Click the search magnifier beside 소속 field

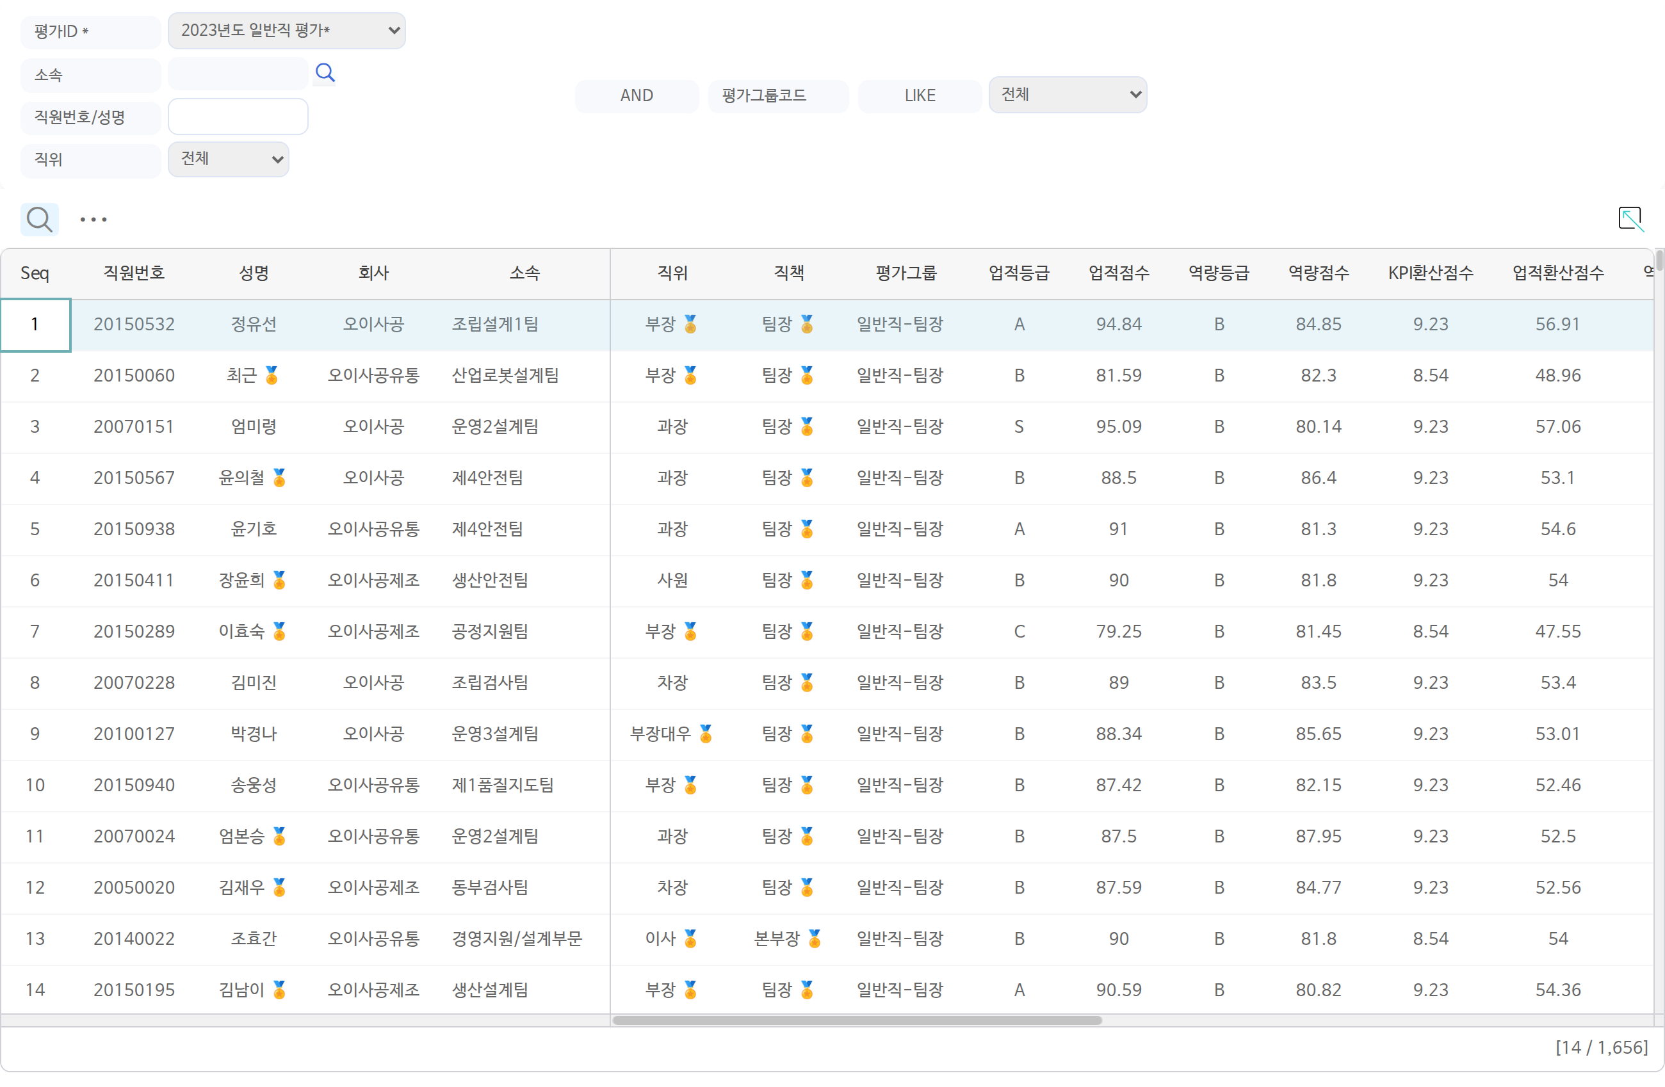point(325,73)
